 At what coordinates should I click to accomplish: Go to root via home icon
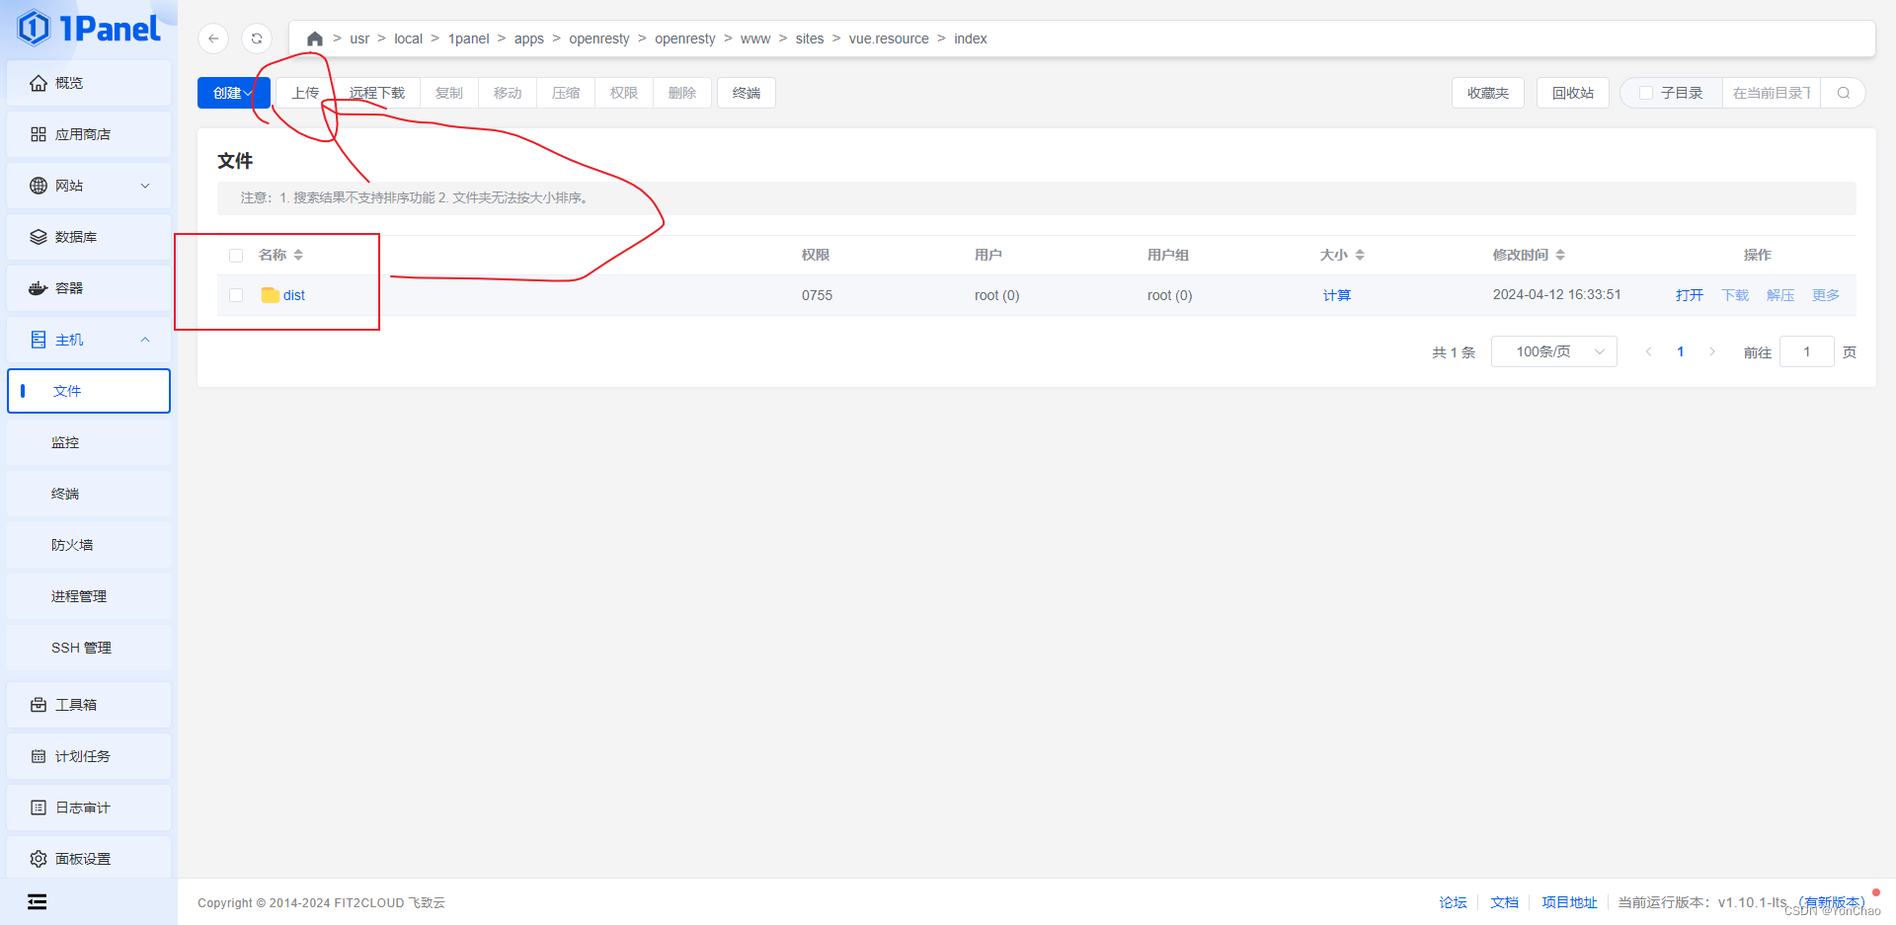315,39
